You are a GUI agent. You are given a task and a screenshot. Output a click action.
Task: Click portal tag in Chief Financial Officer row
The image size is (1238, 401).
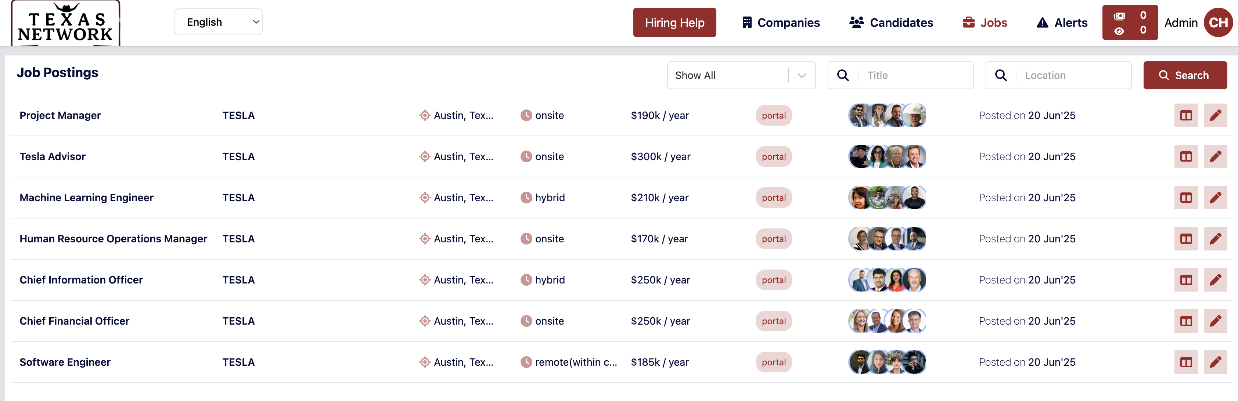click(773, 321)
